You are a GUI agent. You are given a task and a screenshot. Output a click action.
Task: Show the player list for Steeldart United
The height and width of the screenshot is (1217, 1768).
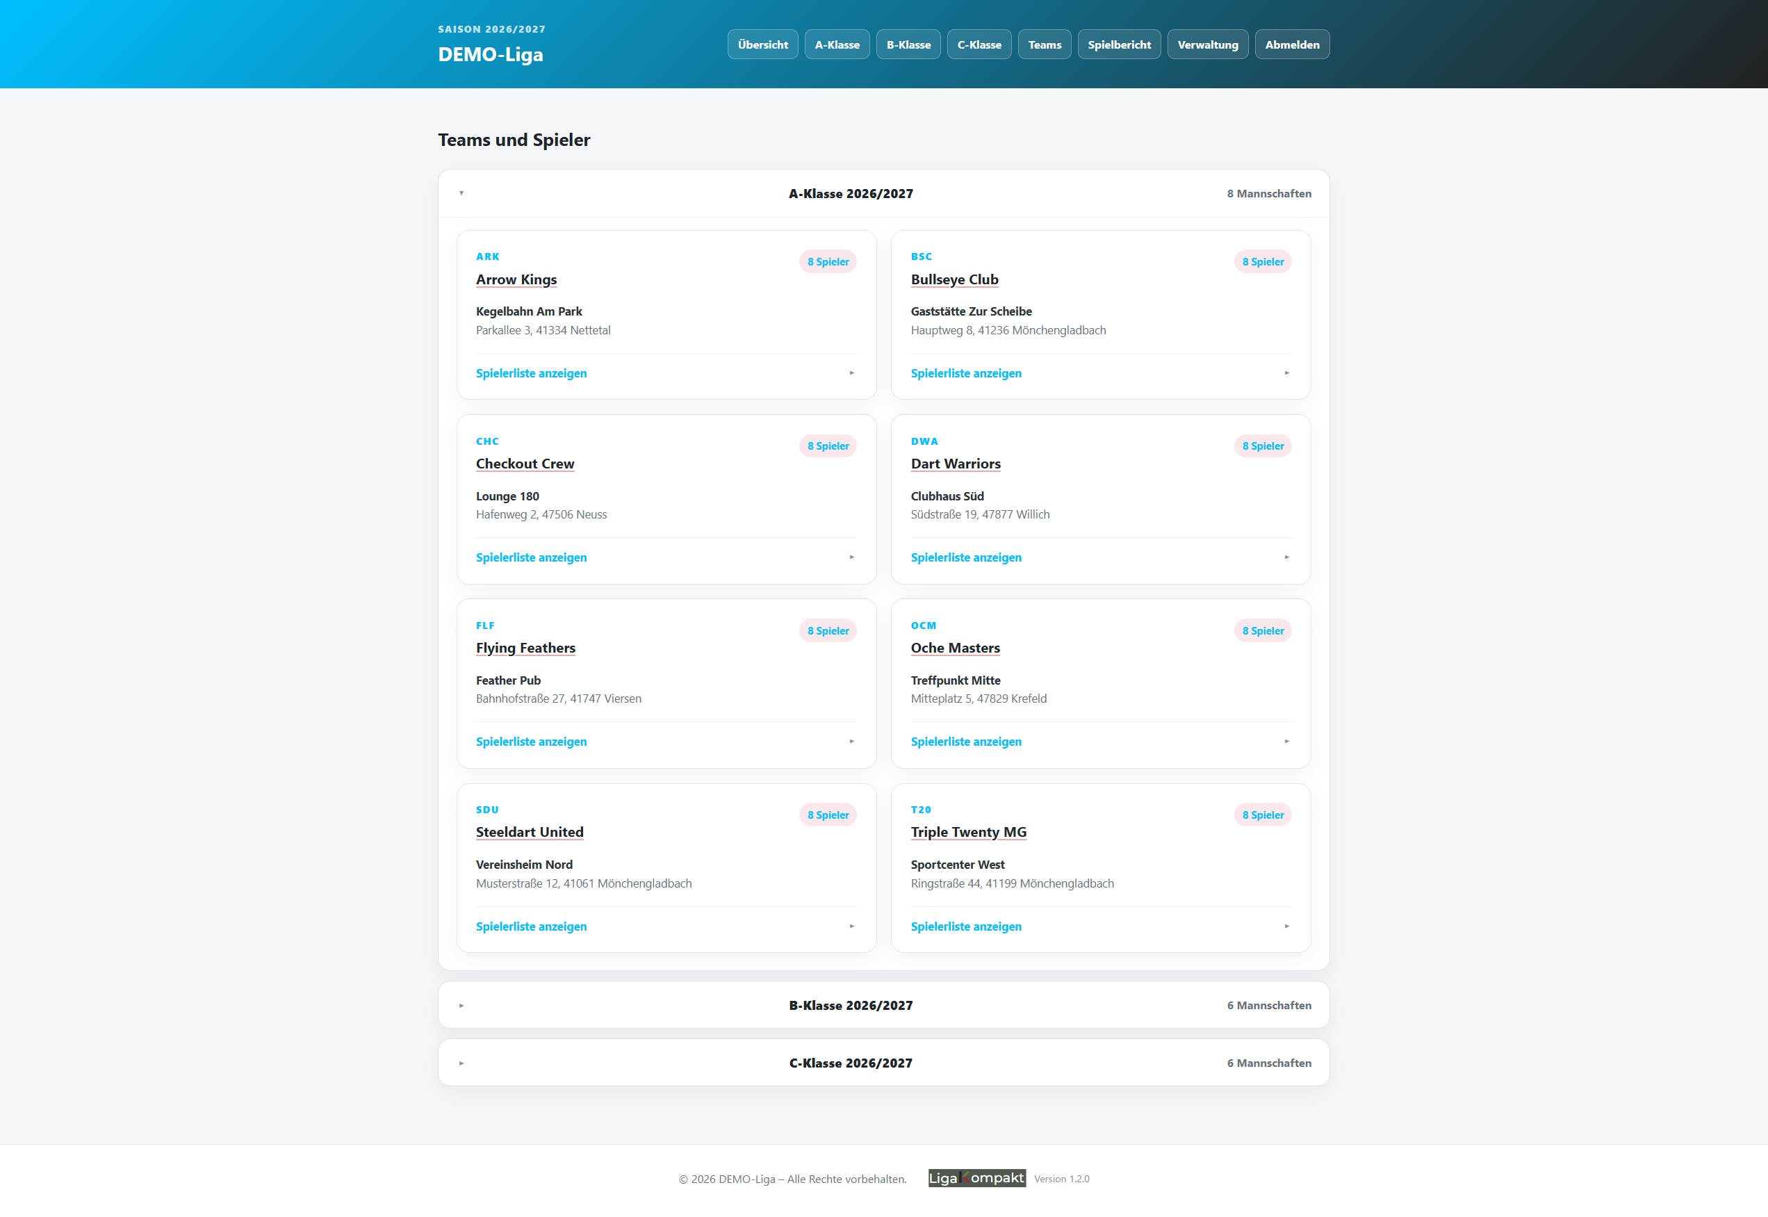pyautogui.click(x=666, y=926)
